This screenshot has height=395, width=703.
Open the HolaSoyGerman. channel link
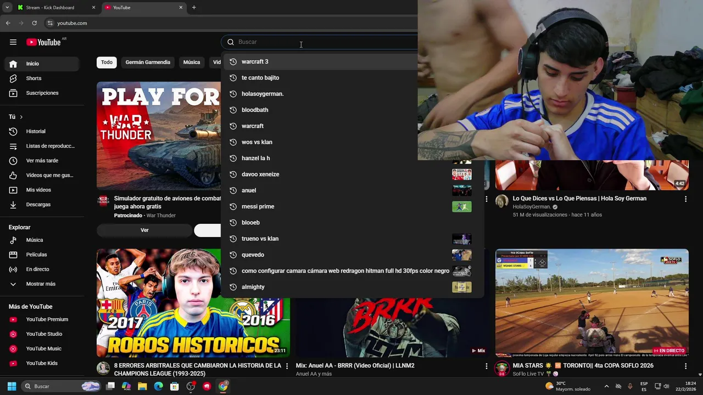coord(532,207)
